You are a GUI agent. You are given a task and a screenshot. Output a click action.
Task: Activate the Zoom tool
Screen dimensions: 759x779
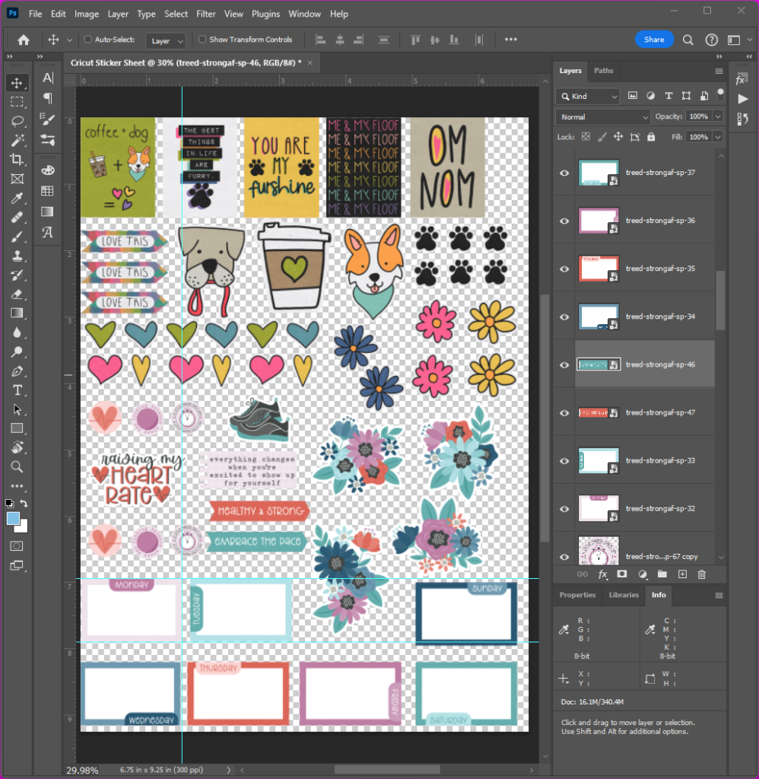[x=17, y=467]
